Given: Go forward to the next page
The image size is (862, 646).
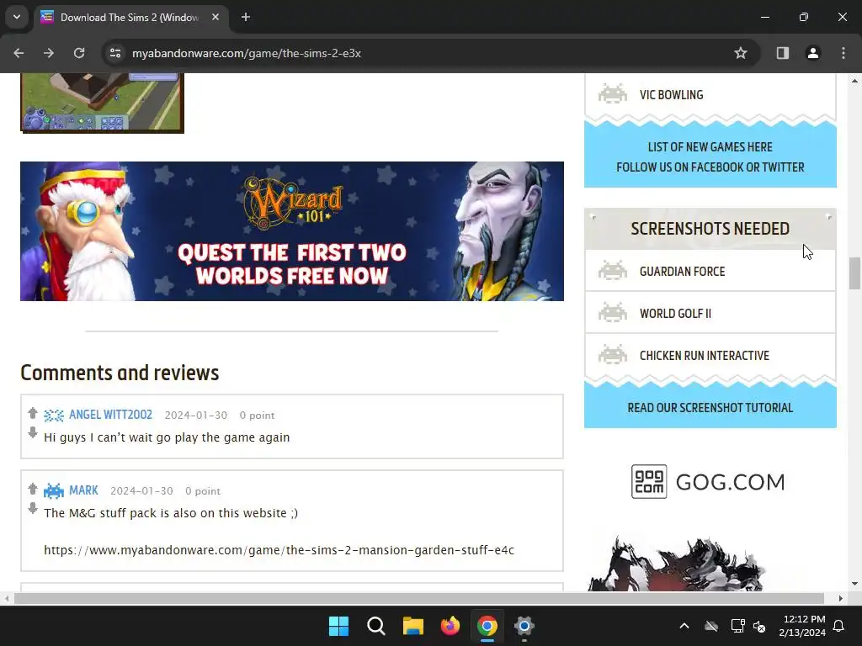Looking at the screenshot, I should (x=49, y=53).
